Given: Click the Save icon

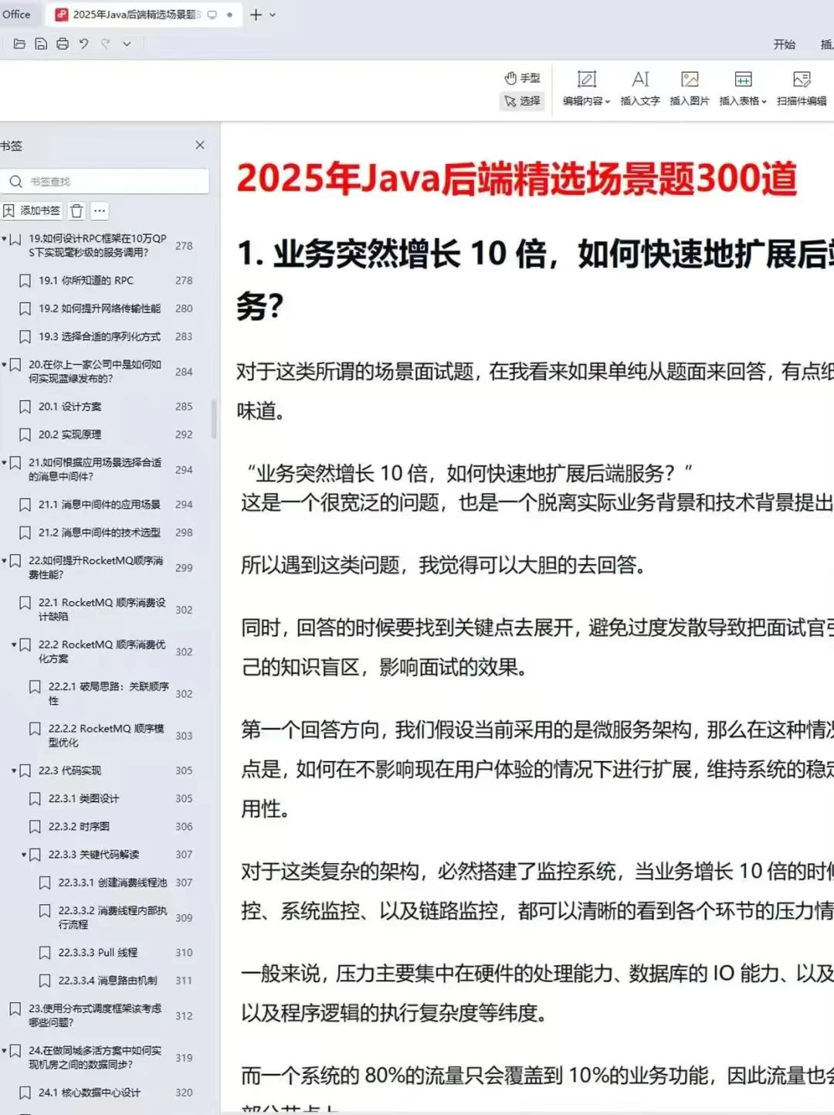Looking at the screenshot, I should coord(40,44).
